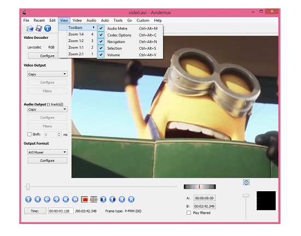This screenshot has height=236, width=301.
Task: Open the Recent menu
Action: tap(39, 20)
